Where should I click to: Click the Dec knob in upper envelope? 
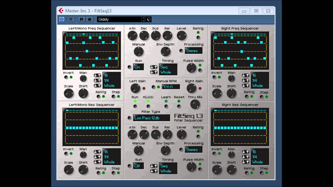click(144, 36)
